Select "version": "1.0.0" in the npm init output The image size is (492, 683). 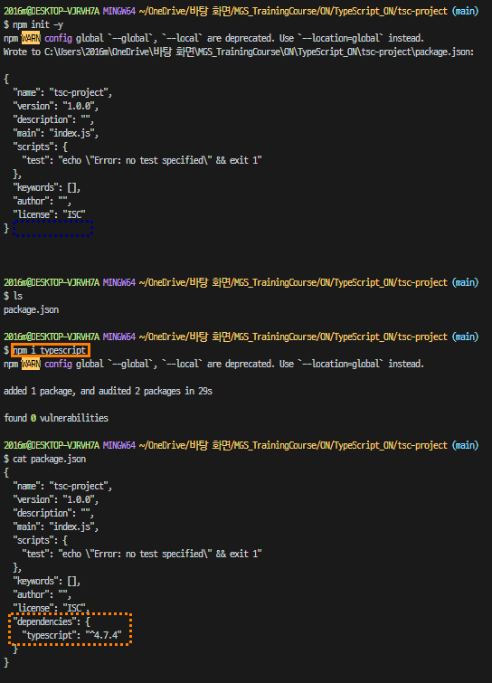[x=55, y=106]
